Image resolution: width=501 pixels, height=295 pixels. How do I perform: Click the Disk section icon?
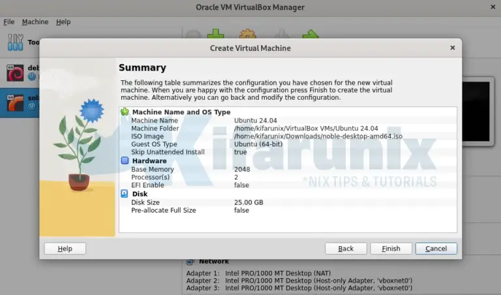pyautogui.click(x=125, y=193)
